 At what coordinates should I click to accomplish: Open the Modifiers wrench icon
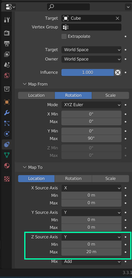point(7,113)
